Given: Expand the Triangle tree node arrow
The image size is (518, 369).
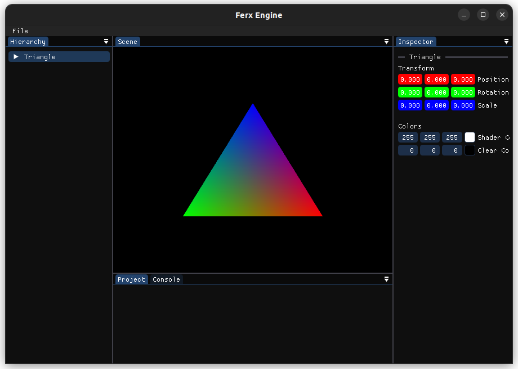Looking at the screenshot, I should (16, 57).
